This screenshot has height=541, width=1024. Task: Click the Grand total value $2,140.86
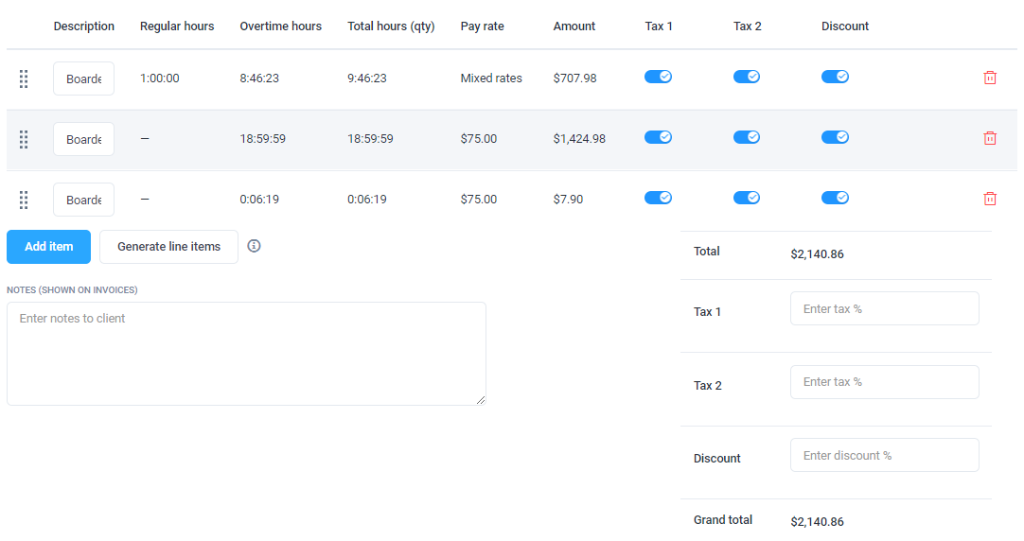(x=817, y=521)
